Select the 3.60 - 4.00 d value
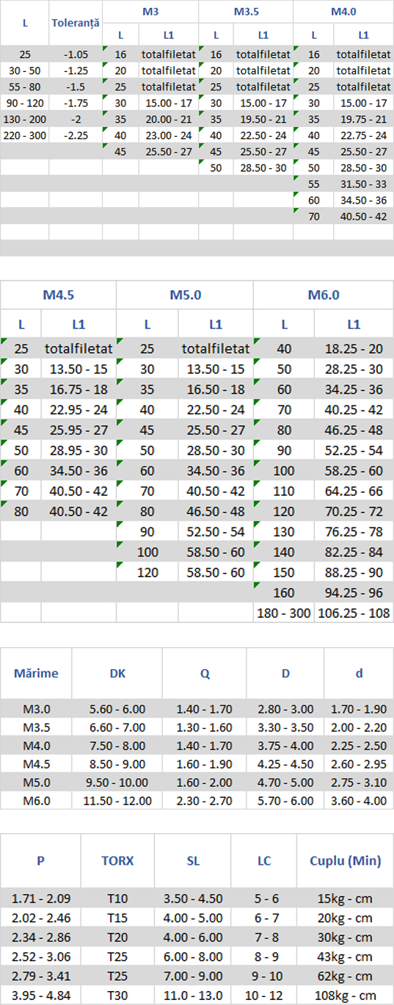Viewport: 394px width, 1005px height. [x=359, y=801]
